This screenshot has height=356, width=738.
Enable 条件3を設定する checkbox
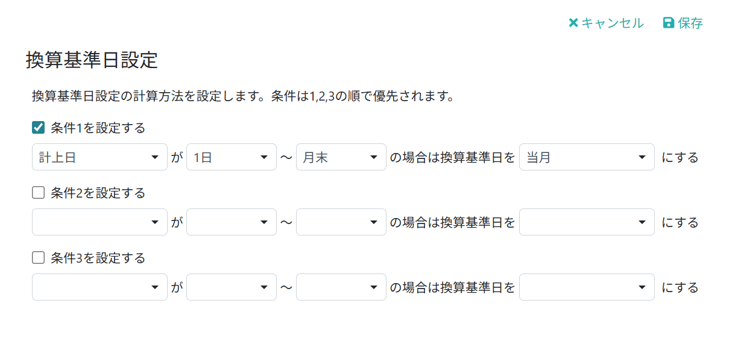tap(39, 258)
